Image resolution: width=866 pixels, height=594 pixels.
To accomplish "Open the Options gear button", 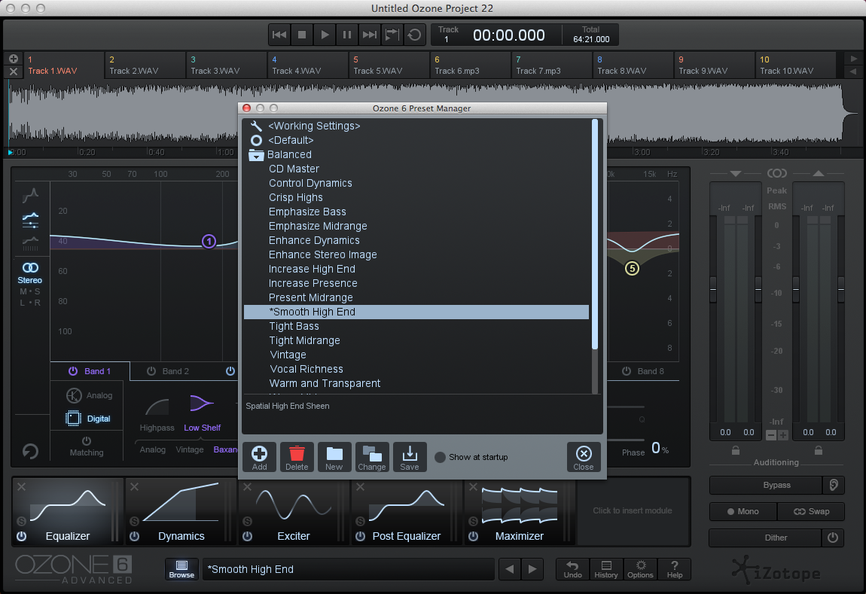I will click(x=640, y=569).
